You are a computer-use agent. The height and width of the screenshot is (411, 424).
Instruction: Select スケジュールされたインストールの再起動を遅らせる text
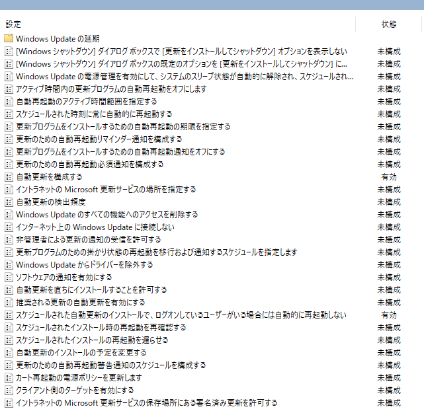(92, 340)
